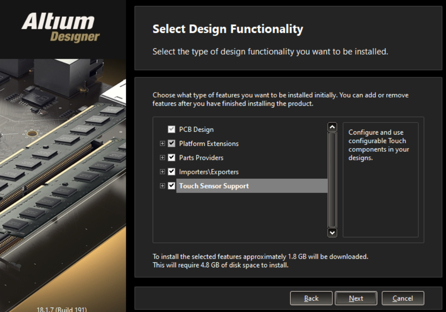Uncheck the Touch Sensor Support checkbox
This screenshot has height=312, width=446.
click(172, 186)
